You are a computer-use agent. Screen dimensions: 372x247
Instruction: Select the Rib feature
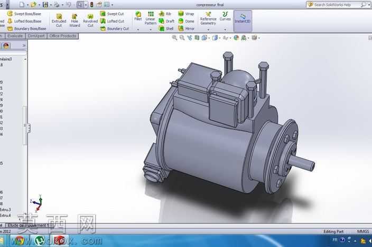click(165, 14)
